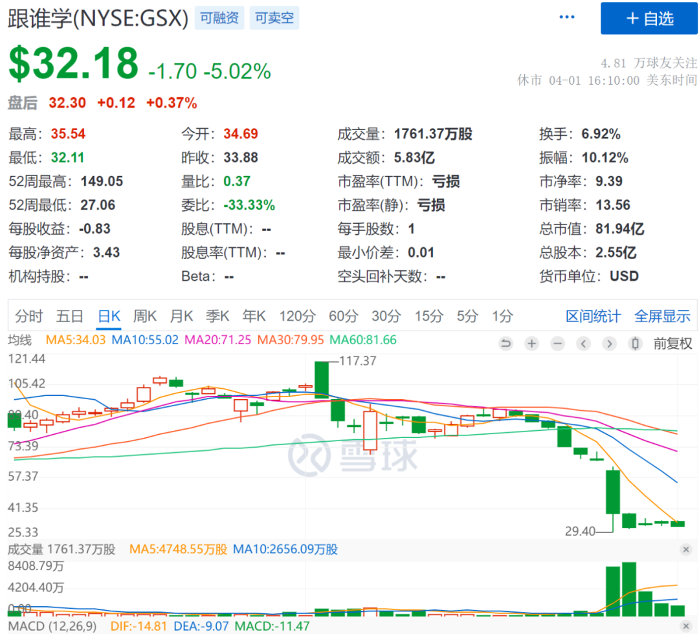Switch to the 1分 interval tab
Image resolution: width=699 pixels, height=634 pixels.
coord(502,316)
